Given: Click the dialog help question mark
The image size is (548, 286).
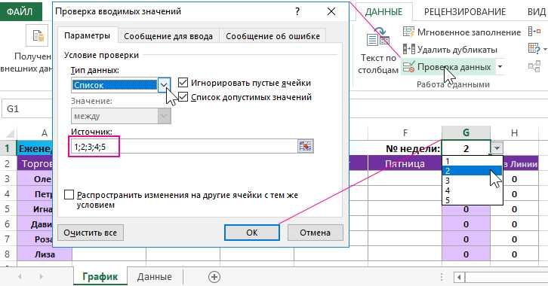Looking at the screenshot, I should 297,11.
